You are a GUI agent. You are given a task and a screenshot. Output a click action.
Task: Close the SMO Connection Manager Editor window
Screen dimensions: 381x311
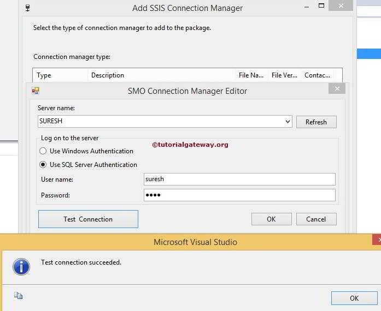337,88
